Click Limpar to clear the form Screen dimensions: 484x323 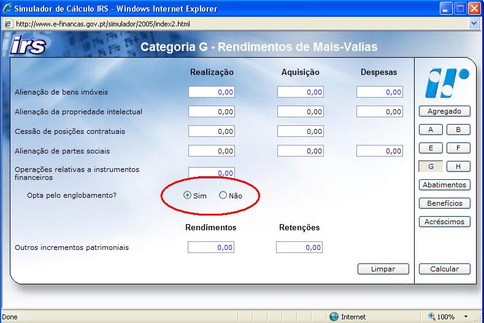click(383, 269)
